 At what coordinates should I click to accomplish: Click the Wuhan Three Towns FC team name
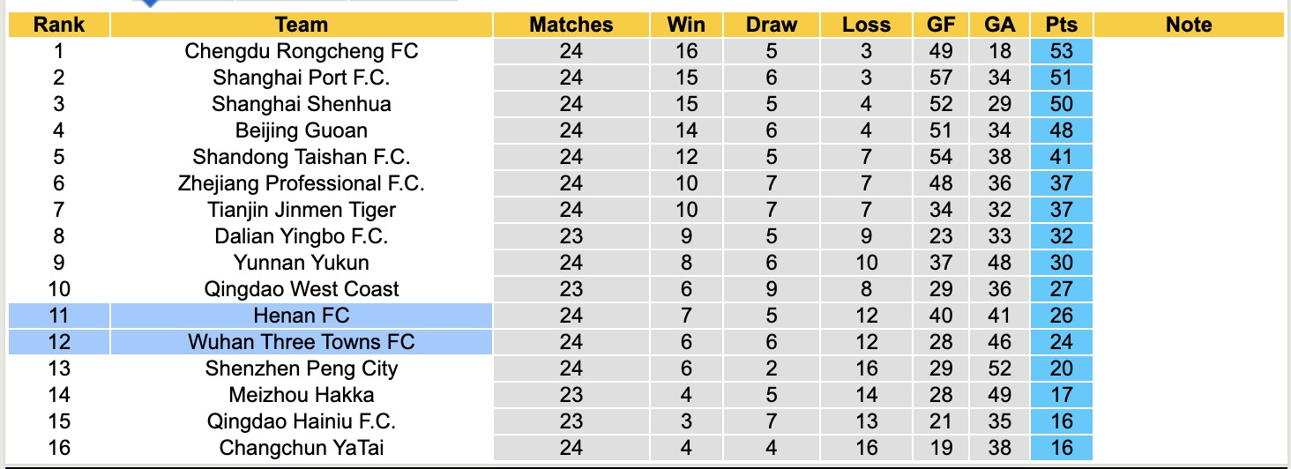301,342
